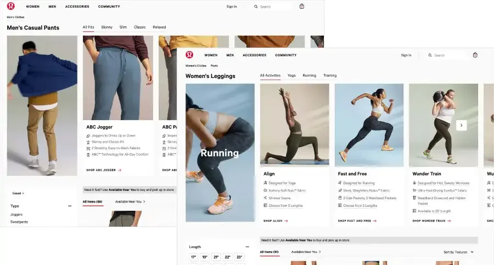Click search magnifier icon on Men's Casual Pants page
Screen dimensions: 494x265
click(x=256, y=7)
